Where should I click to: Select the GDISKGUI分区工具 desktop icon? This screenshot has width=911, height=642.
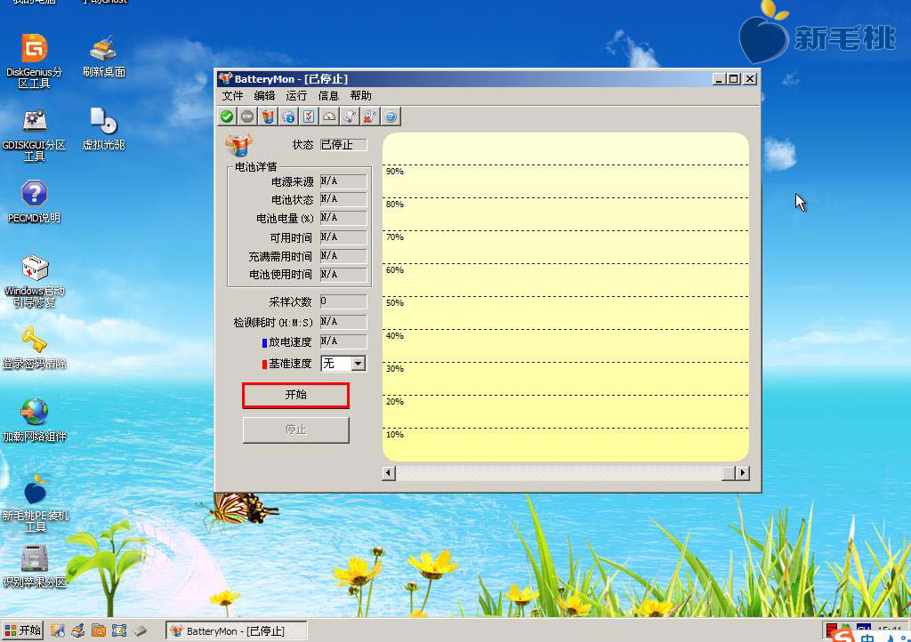(35, 134)
